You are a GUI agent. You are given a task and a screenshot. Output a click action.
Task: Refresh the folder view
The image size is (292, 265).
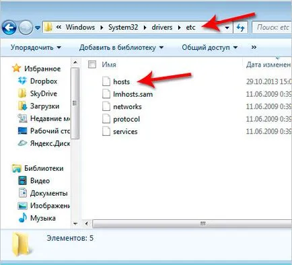coord(240,28)
